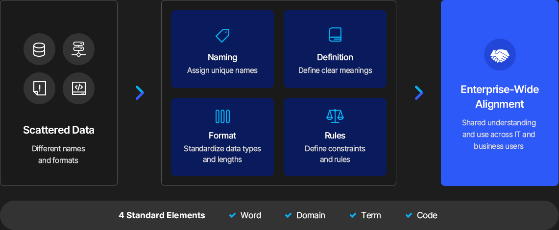Click the 'Assign unique names' text
Viewport: 559px width, 230px height.
pos(222,70)
